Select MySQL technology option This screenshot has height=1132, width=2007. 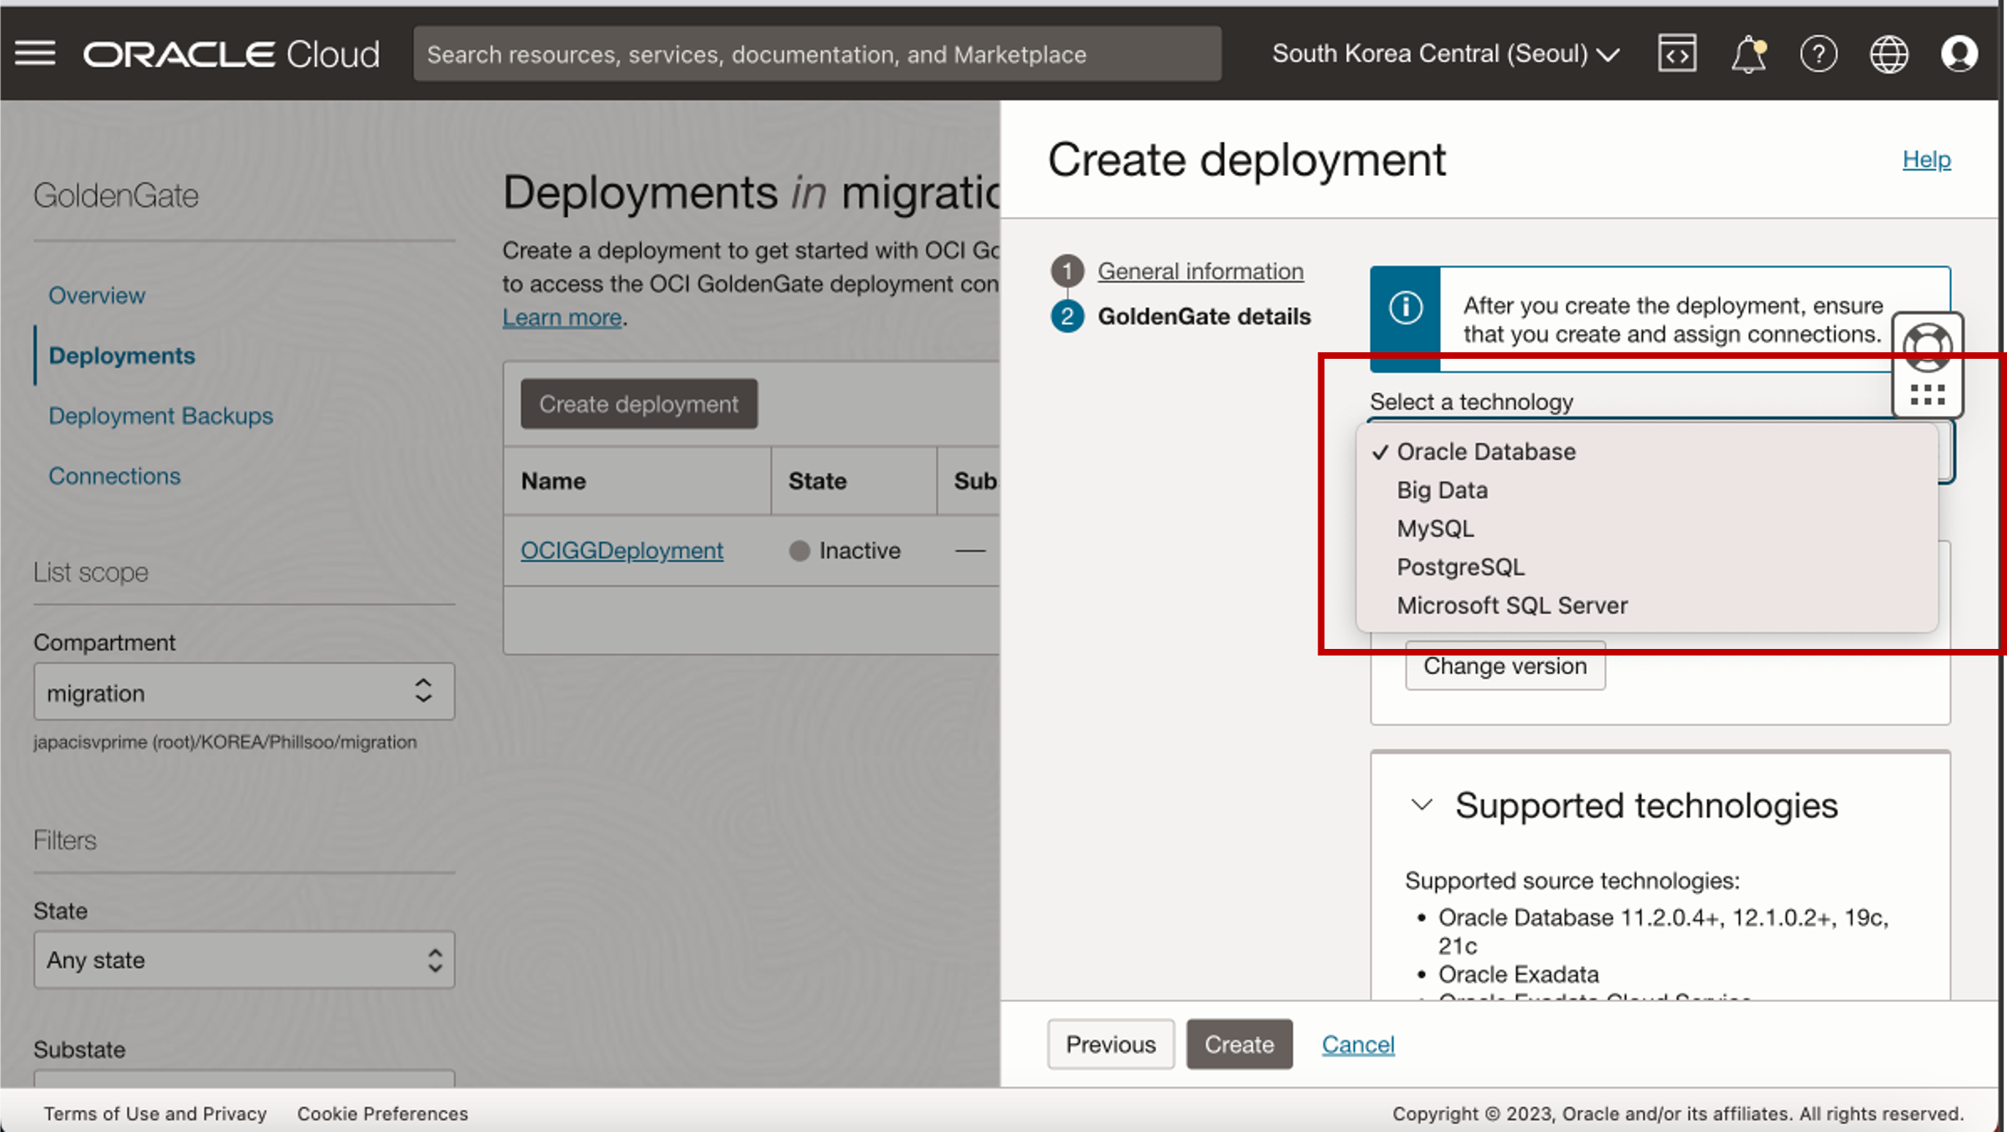coord(1647,528)
